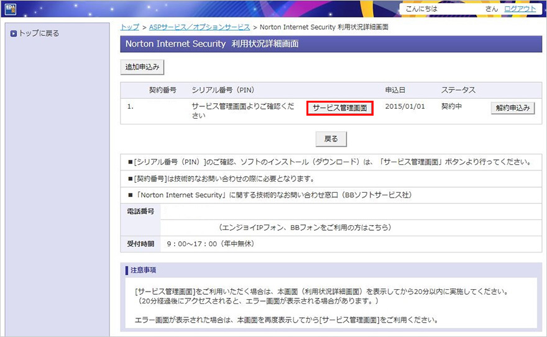This screenshot has width=547, height=337.
Task: Click breadcrumb text Norton Internet Security 利用状況詳細画面
Action: [324, 27]
